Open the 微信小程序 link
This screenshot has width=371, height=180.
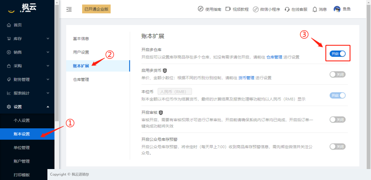click(270, 10)
